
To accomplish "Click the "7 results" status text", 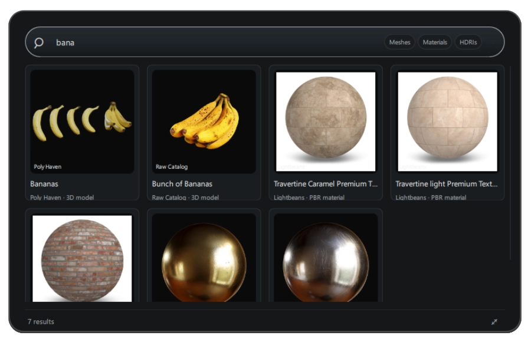I will [x=41, y=322].
